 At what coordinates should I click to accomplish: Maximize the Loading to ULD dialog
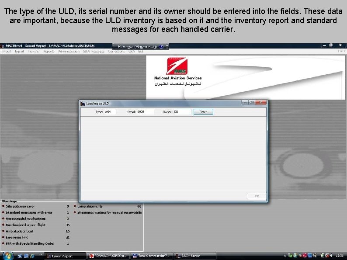coord(252,102)
